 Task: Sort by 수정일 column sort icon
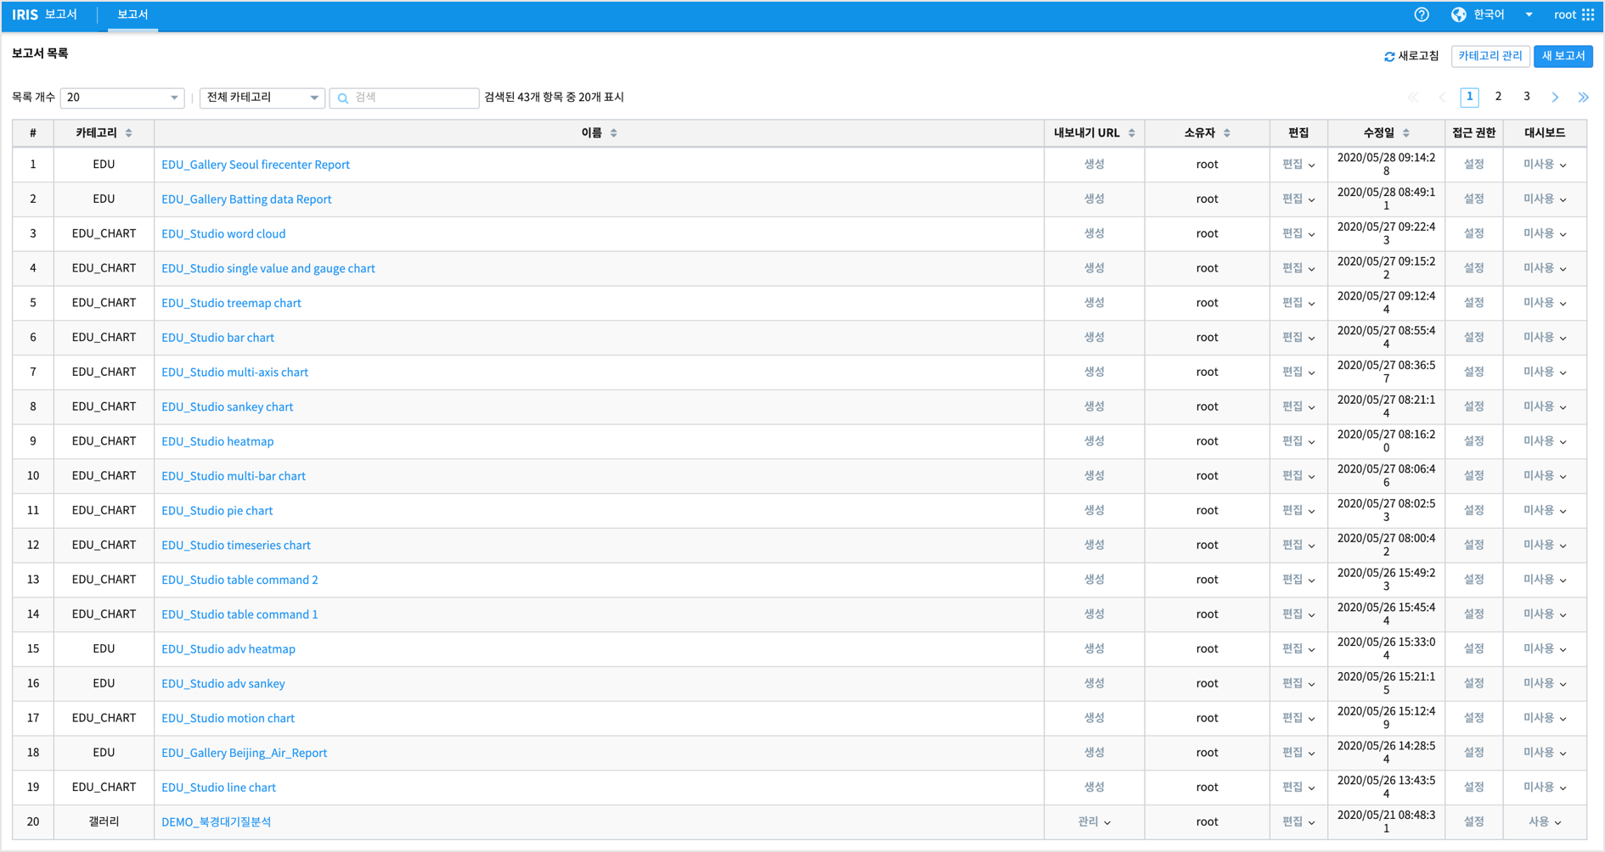click(x=1406, y=133)
